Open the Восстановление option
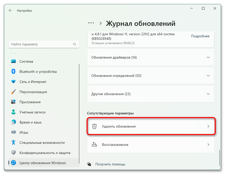This screenshot has width=225, height=174. coord(151,144)
